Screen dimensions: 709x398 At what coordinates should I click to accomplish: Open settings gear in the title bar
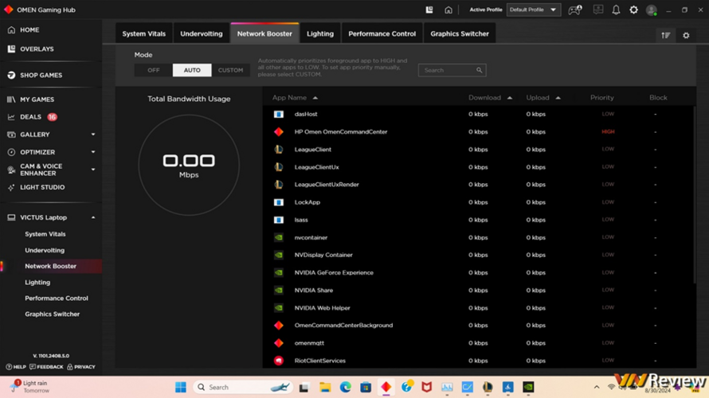633,10
